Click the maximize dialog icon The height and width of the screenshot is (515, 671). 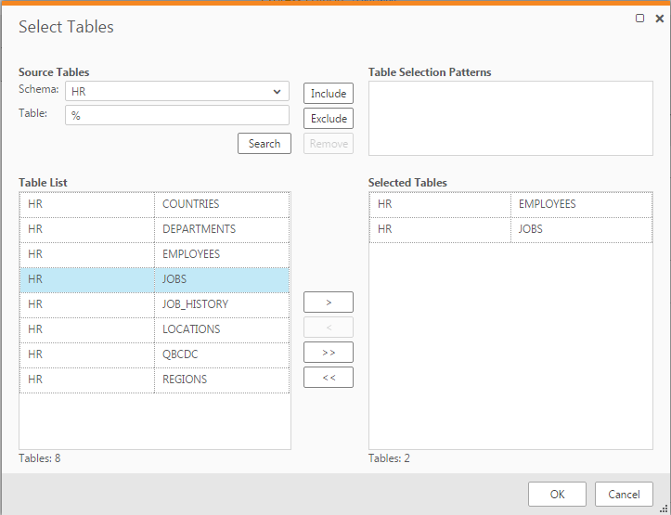pyautogui.click(x=640, y=18)
